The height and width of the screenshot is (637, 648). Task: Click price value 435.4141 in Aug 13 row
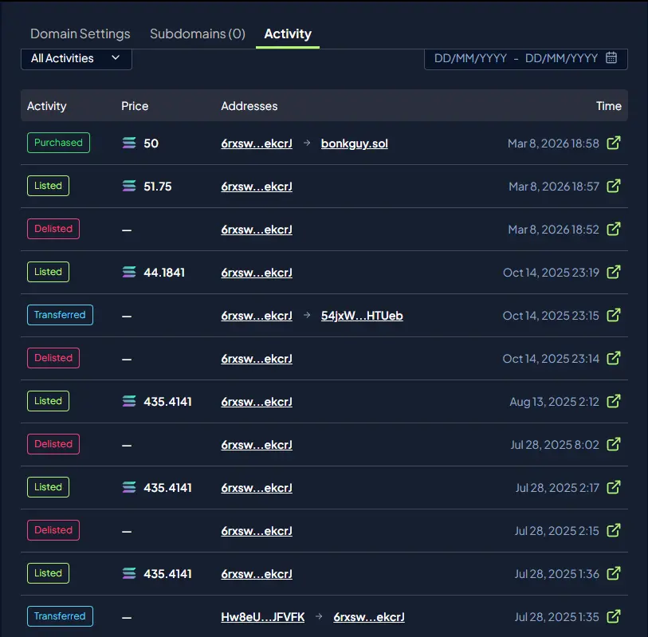(168, 401)
